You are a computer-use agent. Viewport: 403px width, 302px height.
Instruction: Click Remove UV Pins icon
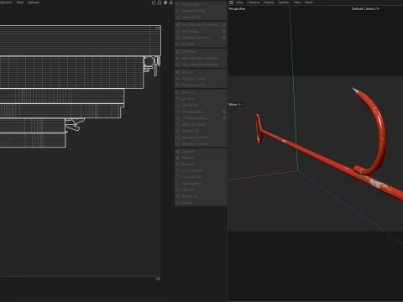(177, 11)
